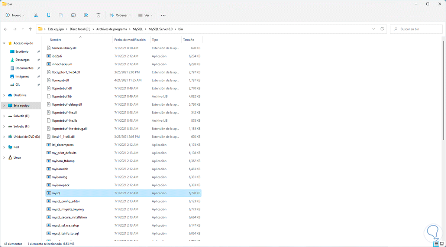This screenshot has height=247, width=446.
Task: Open the three-dot See more menu
Action: [x=163, y=15]
